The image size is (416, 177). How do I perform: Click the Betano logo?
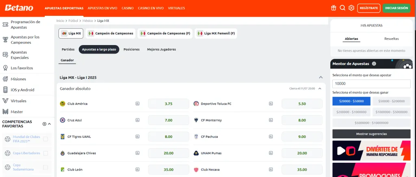click(19, 8)
